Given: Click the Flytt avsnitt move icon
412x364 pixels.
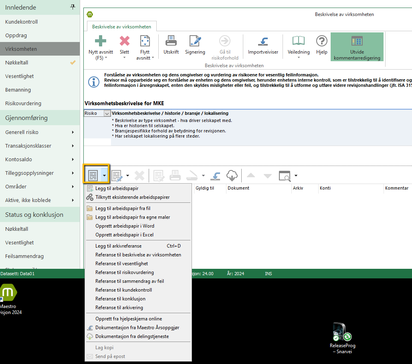Looking at the screenshot, I should [x=145, y=41].
